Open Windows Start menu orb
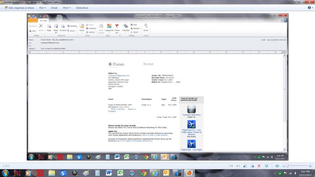 (x=5, y=173)
